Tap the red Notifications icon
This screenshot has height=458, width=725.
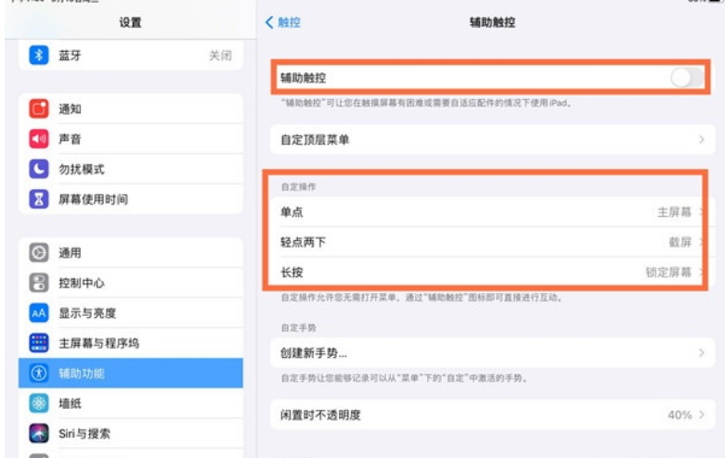(x=39, y=109)
